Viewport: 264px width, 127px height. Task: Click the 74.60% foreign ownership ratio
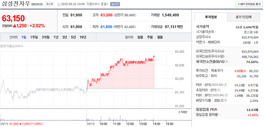(x=252, y=62)
